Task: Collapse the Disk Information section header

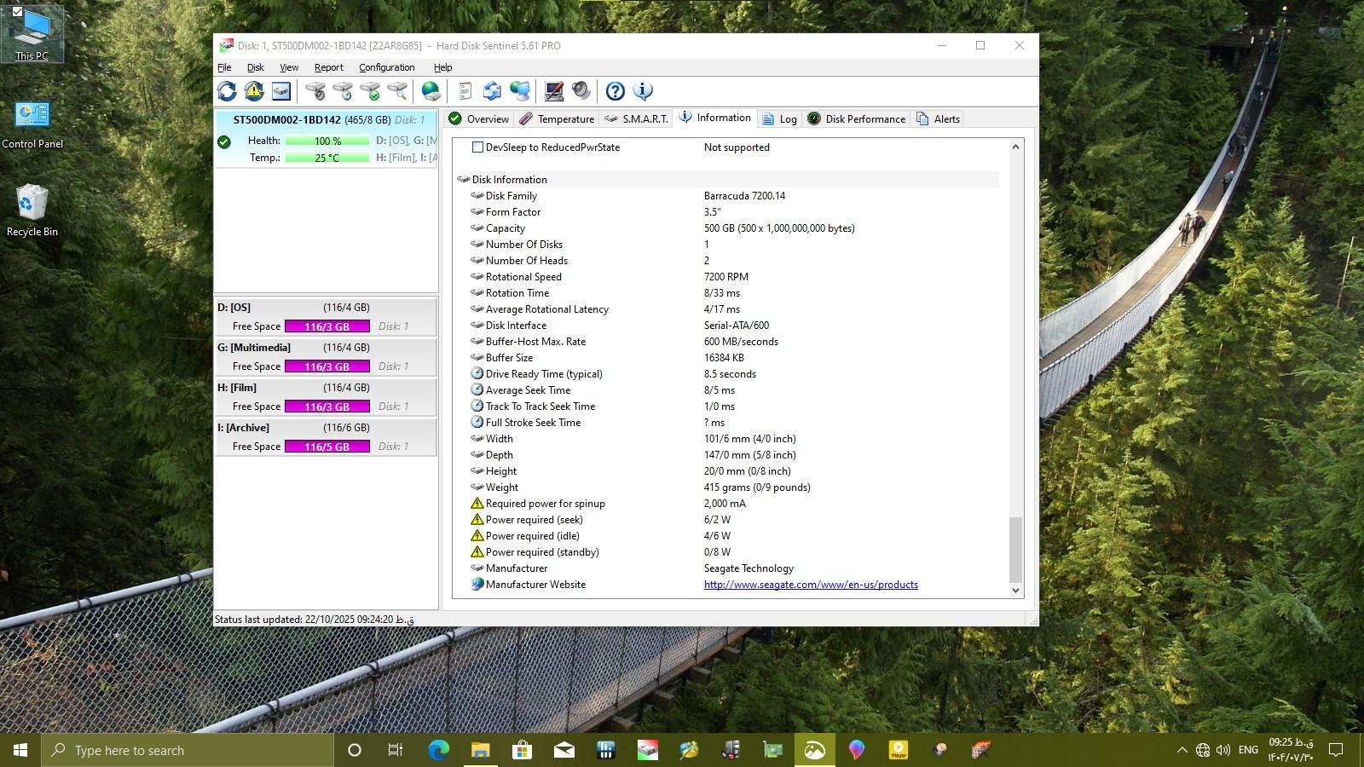Action: click(509, 180)
